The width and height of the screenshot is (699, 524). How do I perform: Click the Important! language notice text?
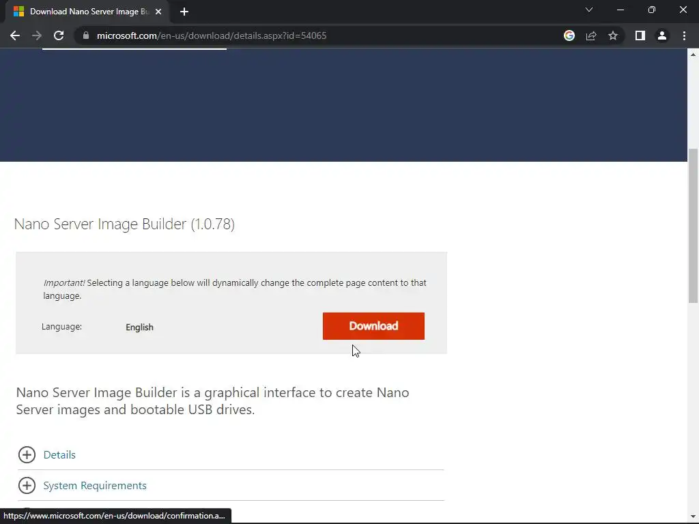tap(235, 289)
